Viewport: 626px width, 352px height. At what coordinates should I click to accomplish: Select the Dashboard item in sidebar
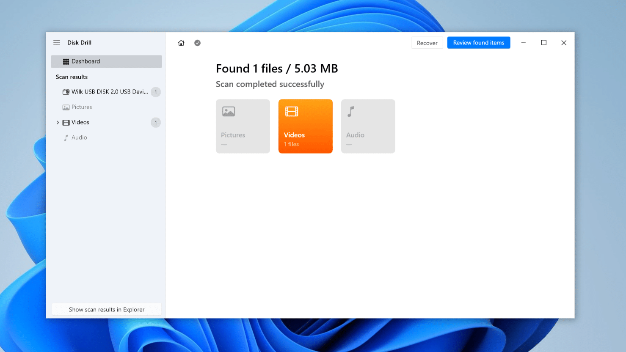point(106,61)
